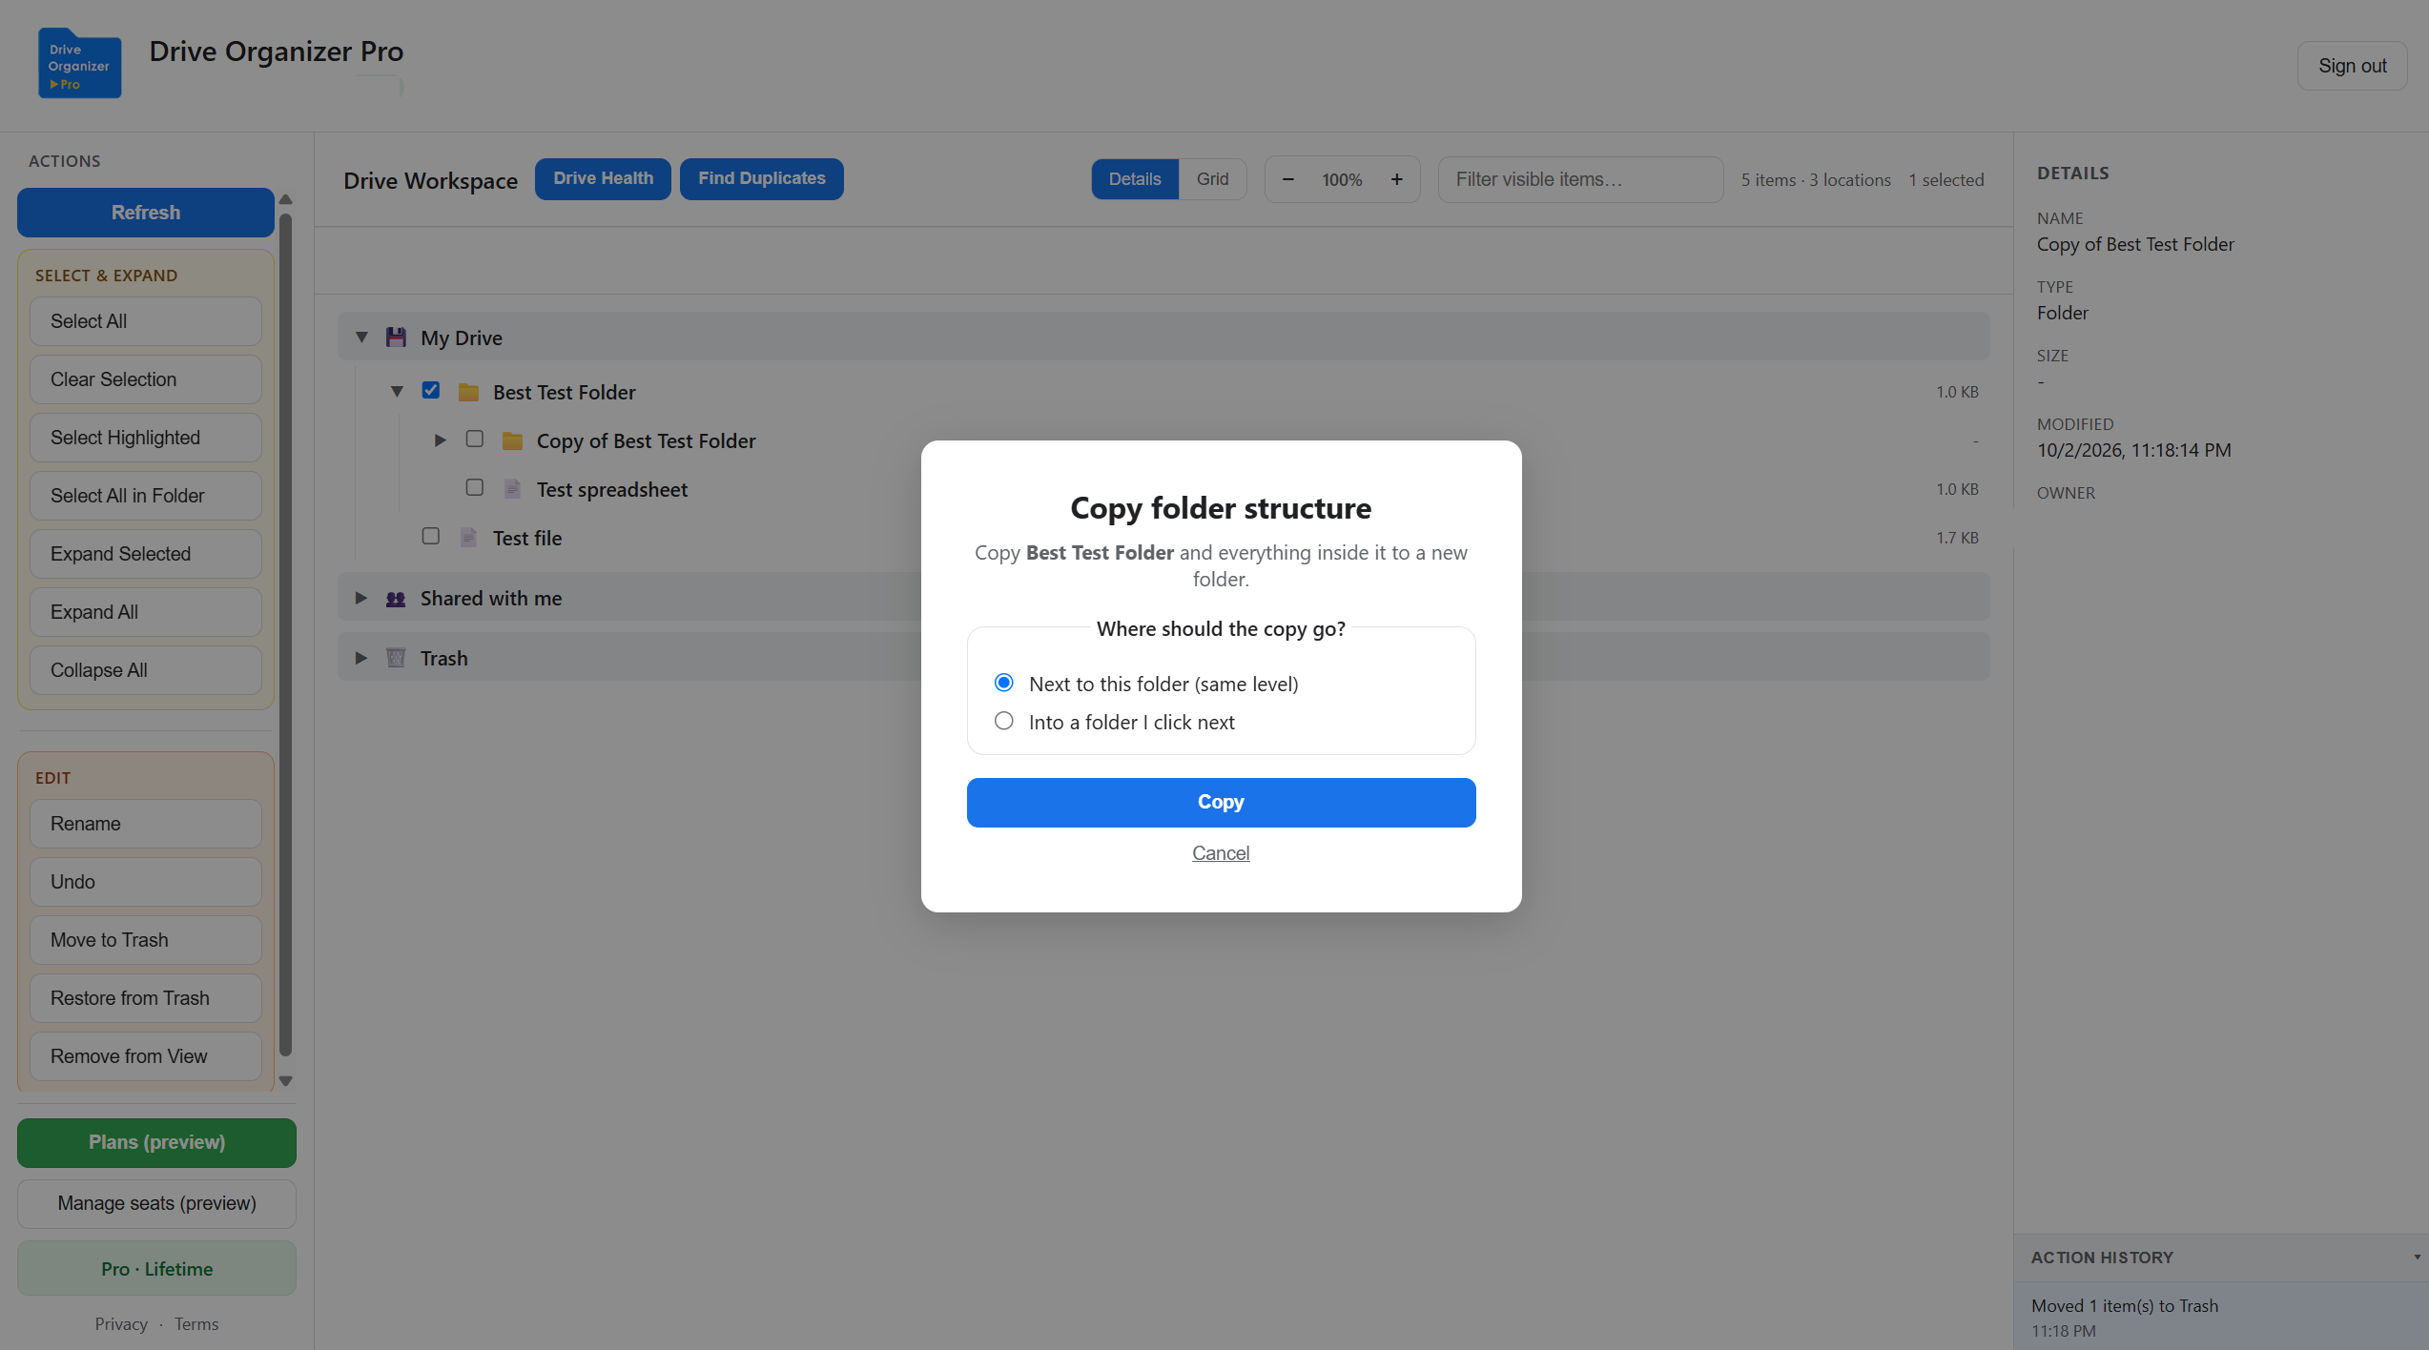This screenshot has width=2429, height=1350.
Task: Click Select All
Action: (x=146, y=321)
